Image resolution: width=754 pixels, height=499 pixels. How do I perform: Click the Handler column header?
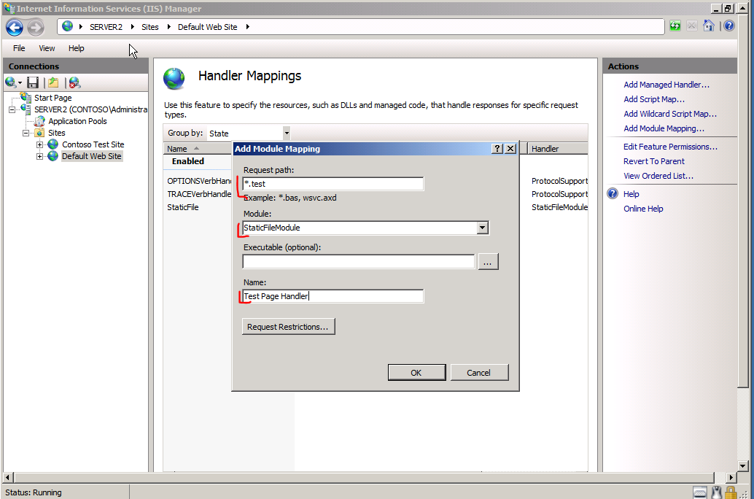click(558, 149)
